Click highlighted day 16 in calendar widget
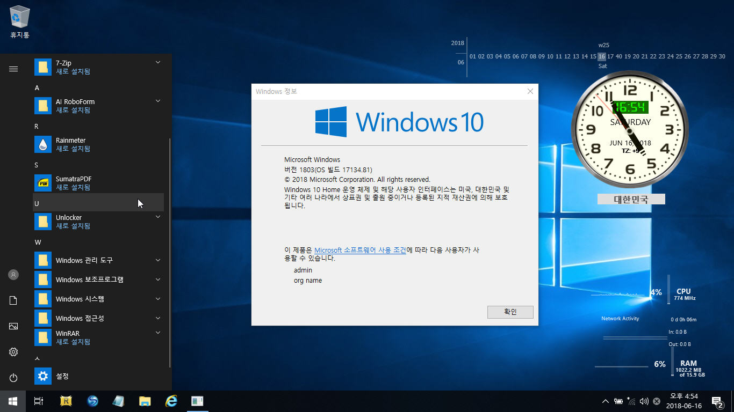734x412 pixels. (602, 56)
